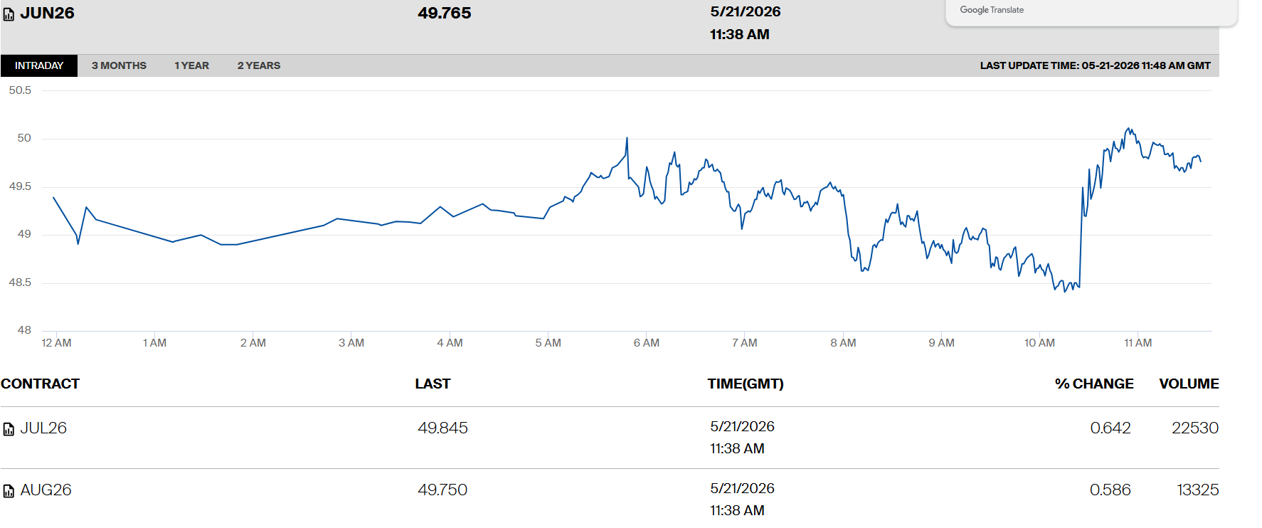Click the JUN26 date 5/21/2026

click(x=746, y=11)
